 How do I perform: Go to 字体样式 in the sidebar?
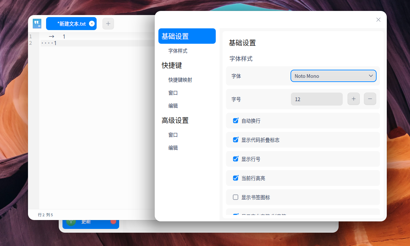click(x=178, y=51)
